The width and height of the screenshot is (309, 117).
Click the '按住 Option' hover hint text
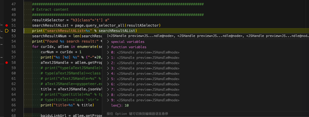point(137,114)
